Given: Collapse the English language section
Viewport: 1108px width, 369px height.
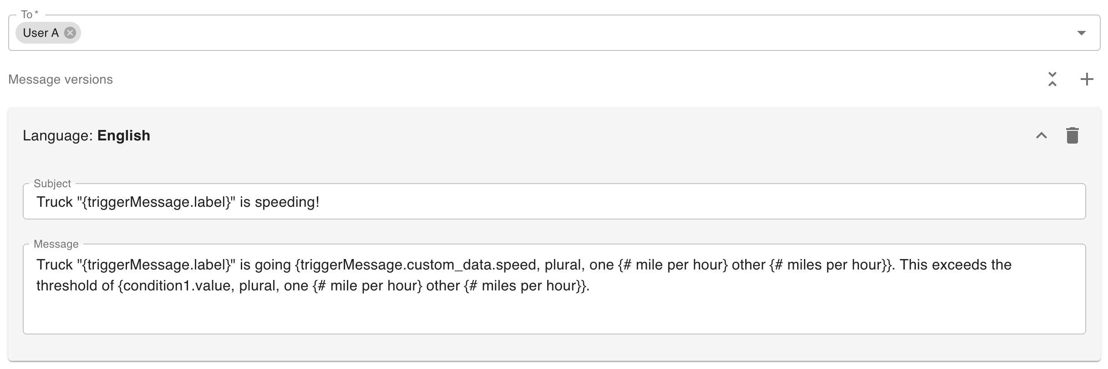Looking at the screenshot, I should 1042,135.
